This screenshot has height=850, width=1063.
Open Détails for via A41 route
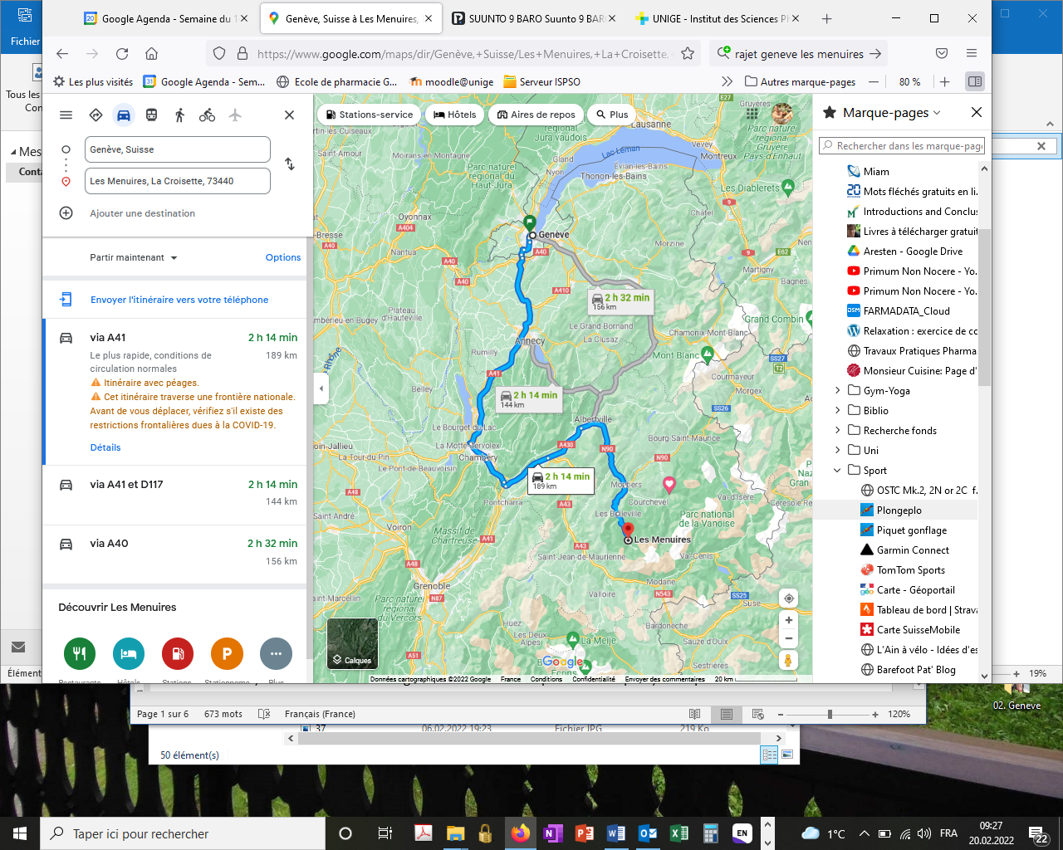coord(105,447)
